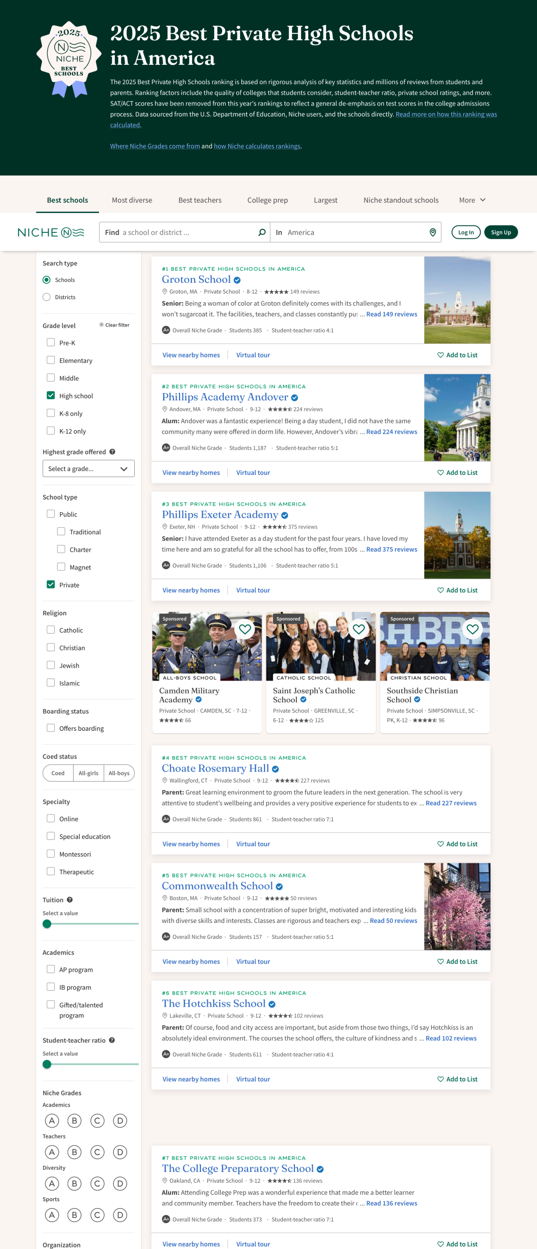Select the All-girls coed status option
The height and width of the screenshot is (1249, 537).
[x=89, y=773]
